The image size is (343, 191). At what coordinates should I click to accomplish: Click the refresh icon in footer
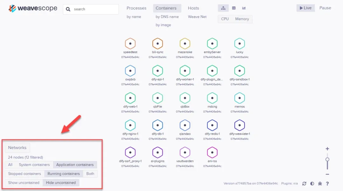click(x=304, y=184)
